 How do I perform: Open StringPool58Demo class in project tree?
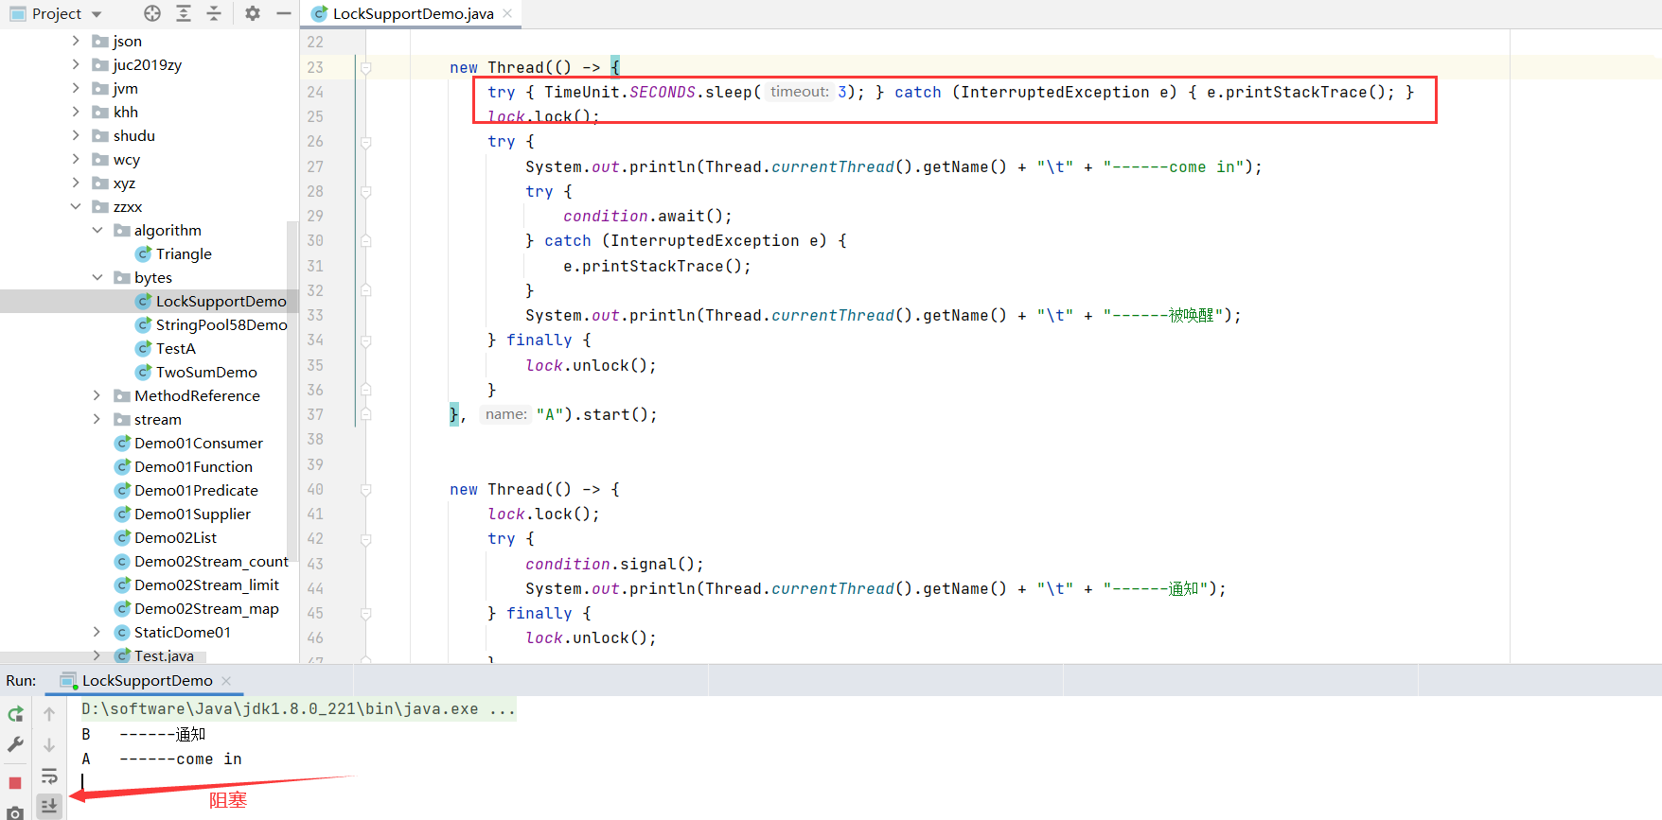pos(221,324)
